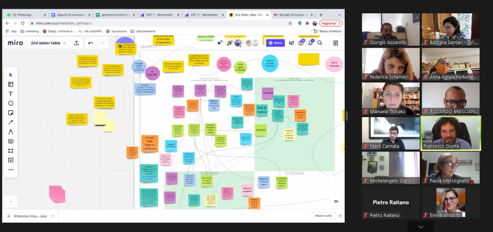The image size is (493, 232).
Task: Switch to Appunti & screenshot tab
Action: coord(71,14)
